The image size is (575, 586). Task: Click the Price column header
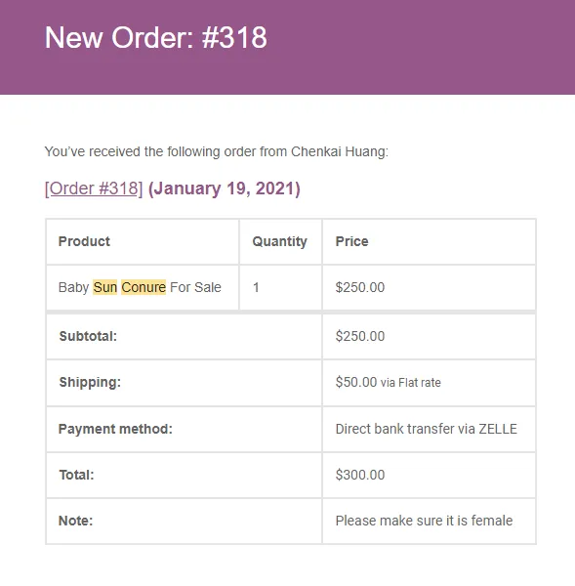pos(352,241)
